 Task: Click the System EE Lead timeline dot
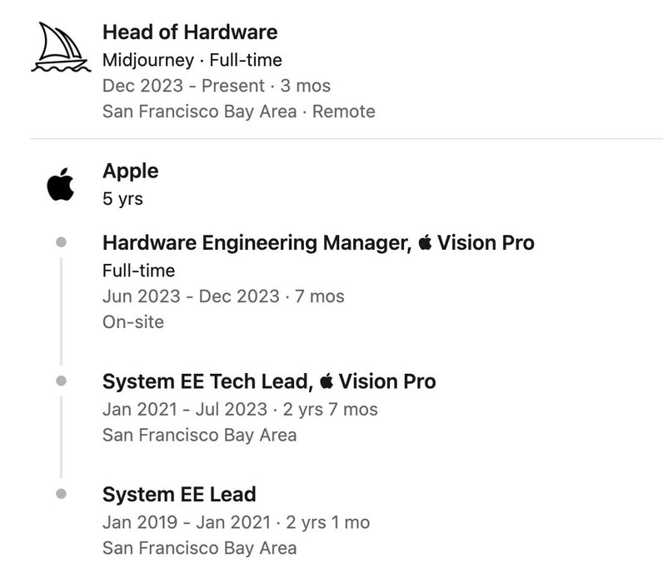pos(62,494)
